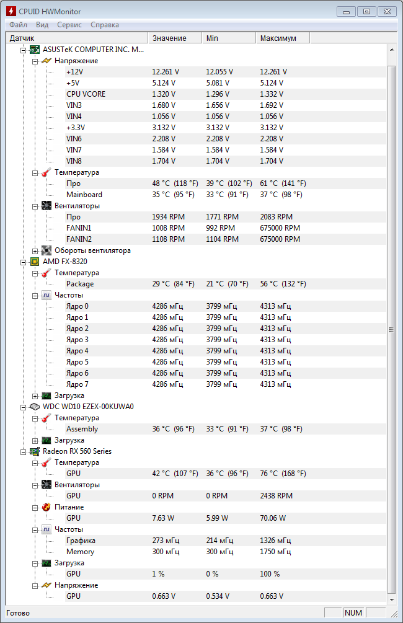Screen dimensions: 403x623
Task: Collapse the ASUSTeK COMPUTER INC. node
Action: pyautogui.click(x=24, y=50)
